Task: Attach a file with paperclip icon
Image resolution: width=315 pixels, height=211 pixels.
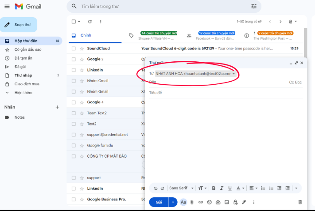Action: (192, 202)
